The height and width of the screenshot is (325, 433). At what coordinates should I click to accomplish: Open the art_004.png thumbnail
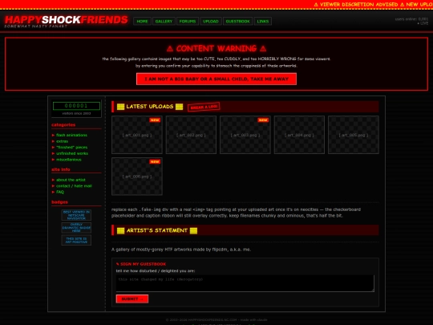point(299,135)
